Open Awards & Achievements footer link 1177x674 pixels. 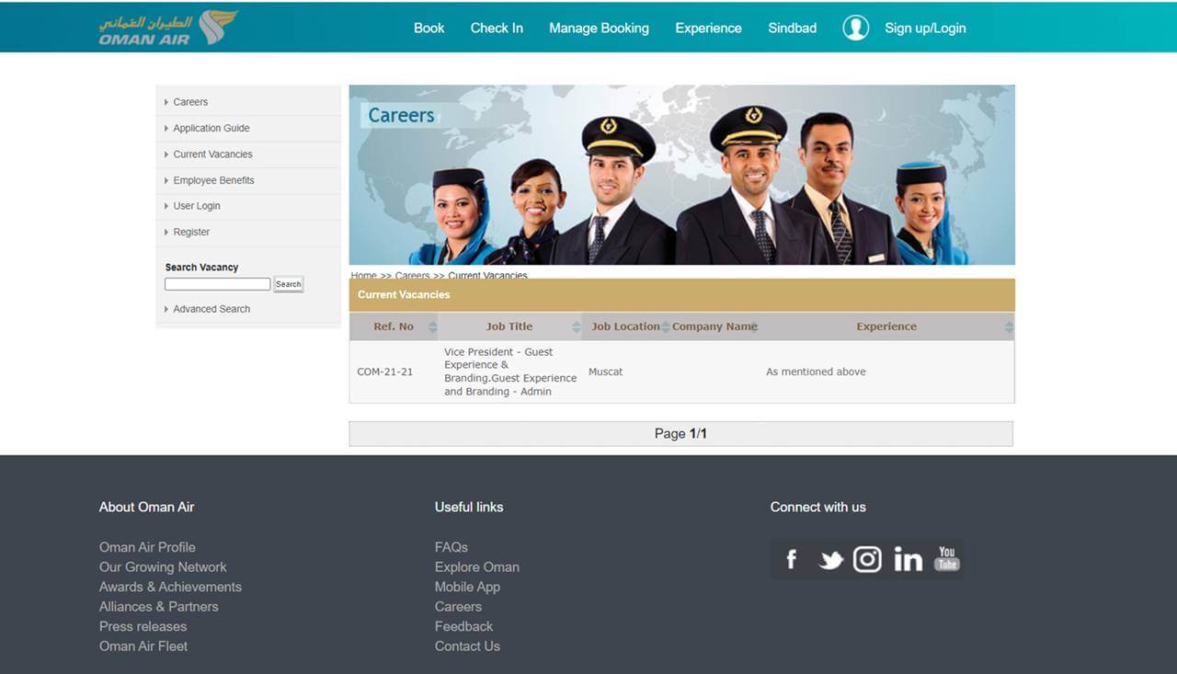tap(170, 587)
